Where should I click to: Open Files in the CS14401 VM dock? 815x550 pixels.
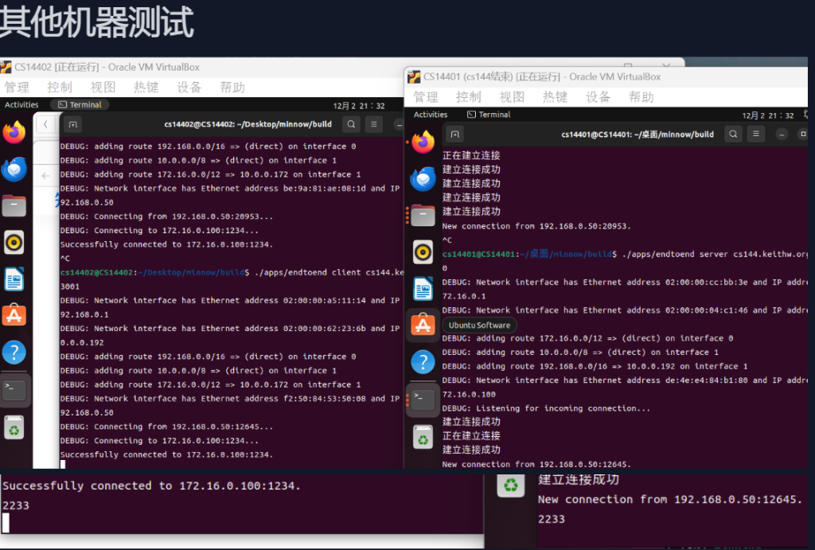pyautogui.click(x=423, y=215)
